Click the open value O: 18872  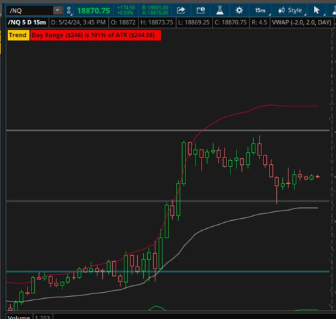tap(123, 22)
